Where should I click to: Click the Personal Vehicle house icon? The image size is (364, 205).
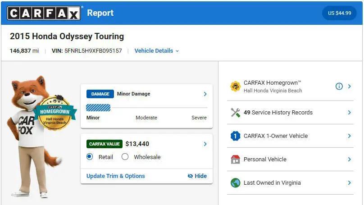point(236,159)
